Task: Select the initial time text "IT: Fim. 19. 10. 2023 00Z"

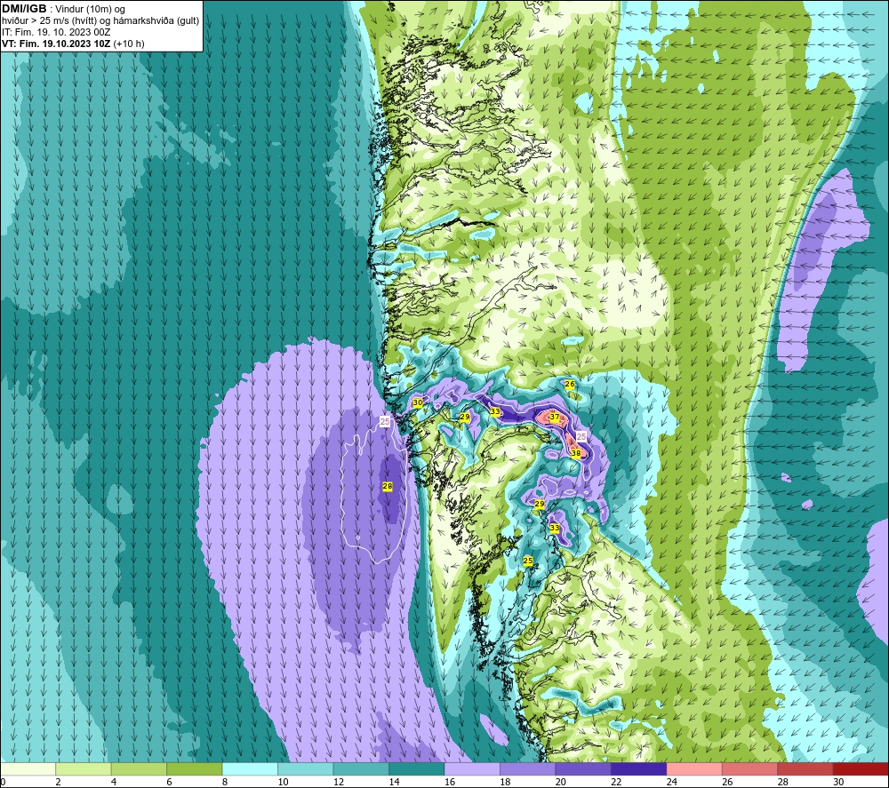Action: pyautogui.click(x=56, y=32)
